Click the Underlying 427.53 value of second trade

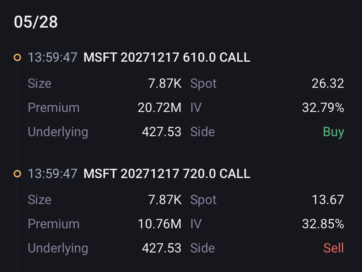[x=162, y=248]
